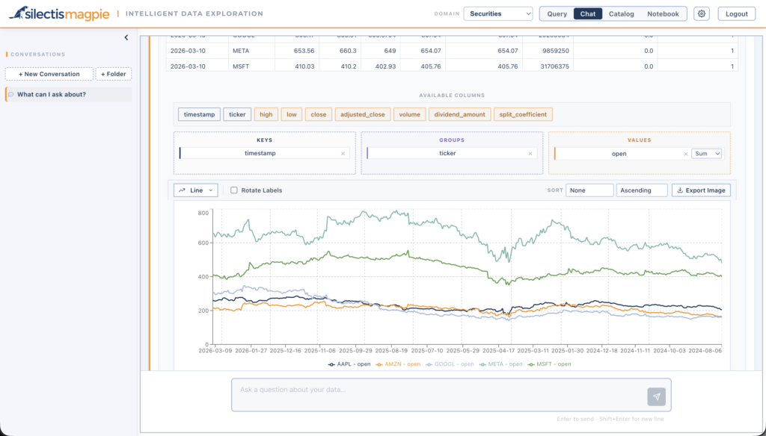Send the message with paper plane icon
766x436 pixels.
point(656,396)
